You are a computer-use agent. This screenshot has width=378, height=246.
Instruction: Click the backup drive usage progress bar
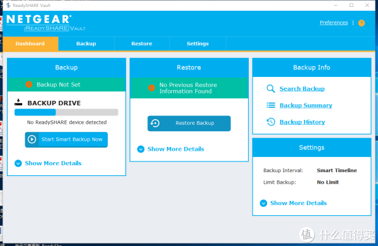click(x=66, y=112)
